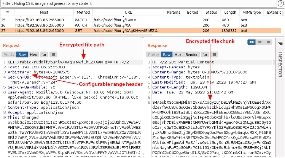Sort history by Status column header

(210, 13)
